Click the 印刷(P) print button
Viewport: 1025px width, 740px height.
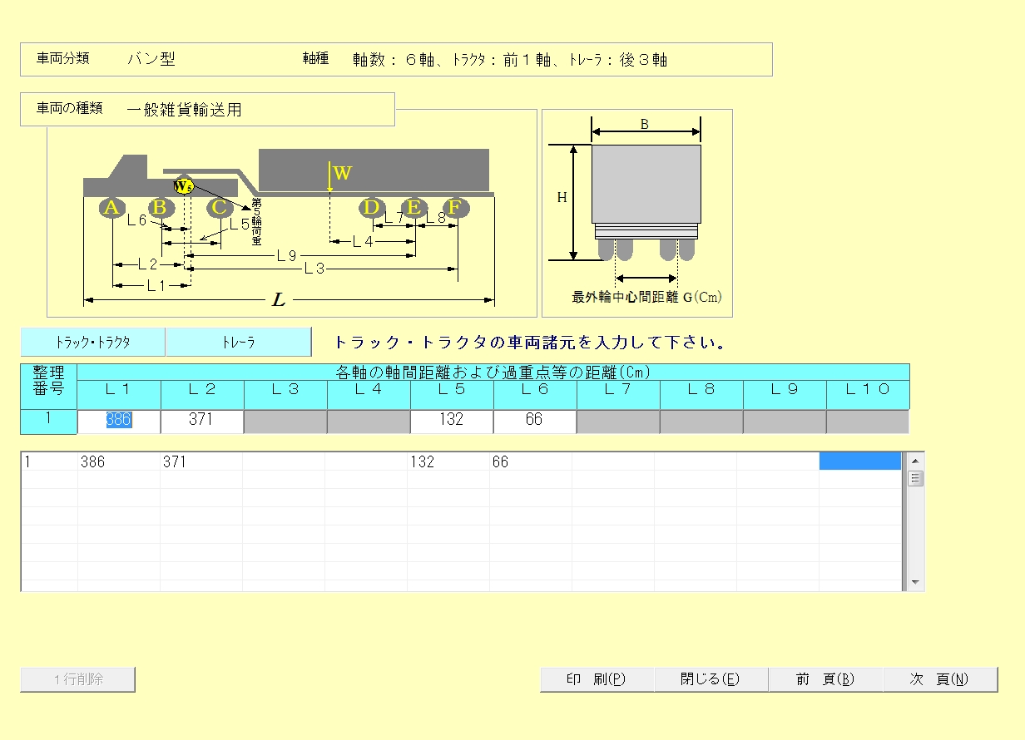(x=597, y=679)
